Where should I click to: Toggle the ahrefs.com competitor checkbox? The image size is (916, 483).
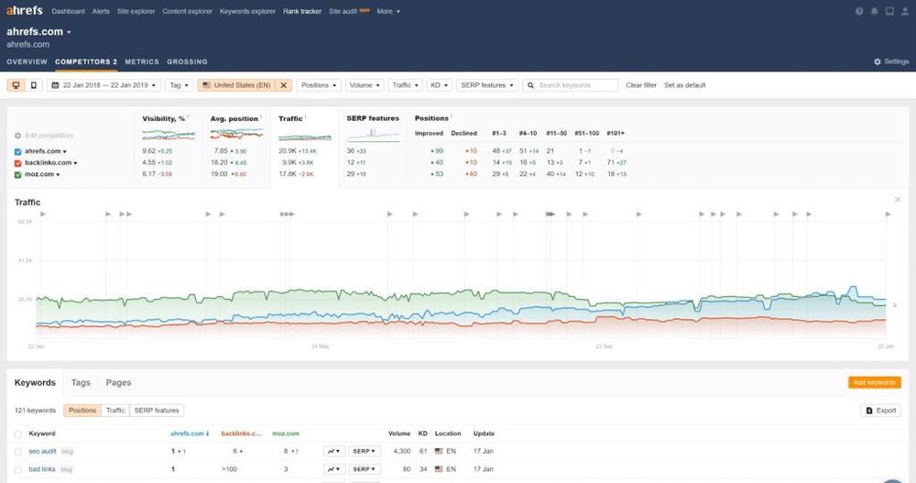pyautogui.click(x=17, y=151)
